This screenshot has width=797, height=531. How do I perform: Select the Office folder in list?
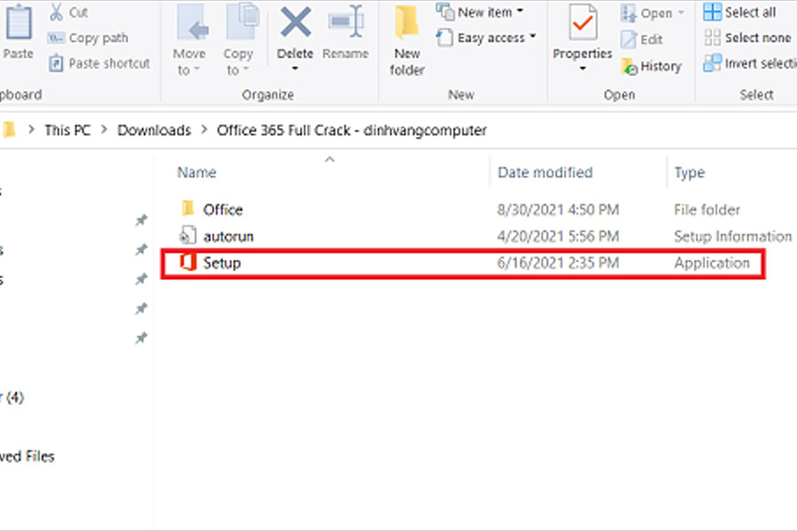click(222, 210)
